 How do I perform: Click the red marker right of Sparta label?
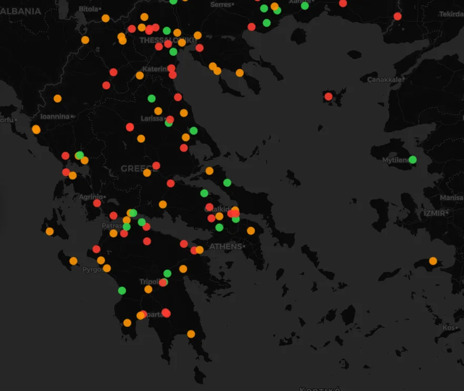(166, 313)
